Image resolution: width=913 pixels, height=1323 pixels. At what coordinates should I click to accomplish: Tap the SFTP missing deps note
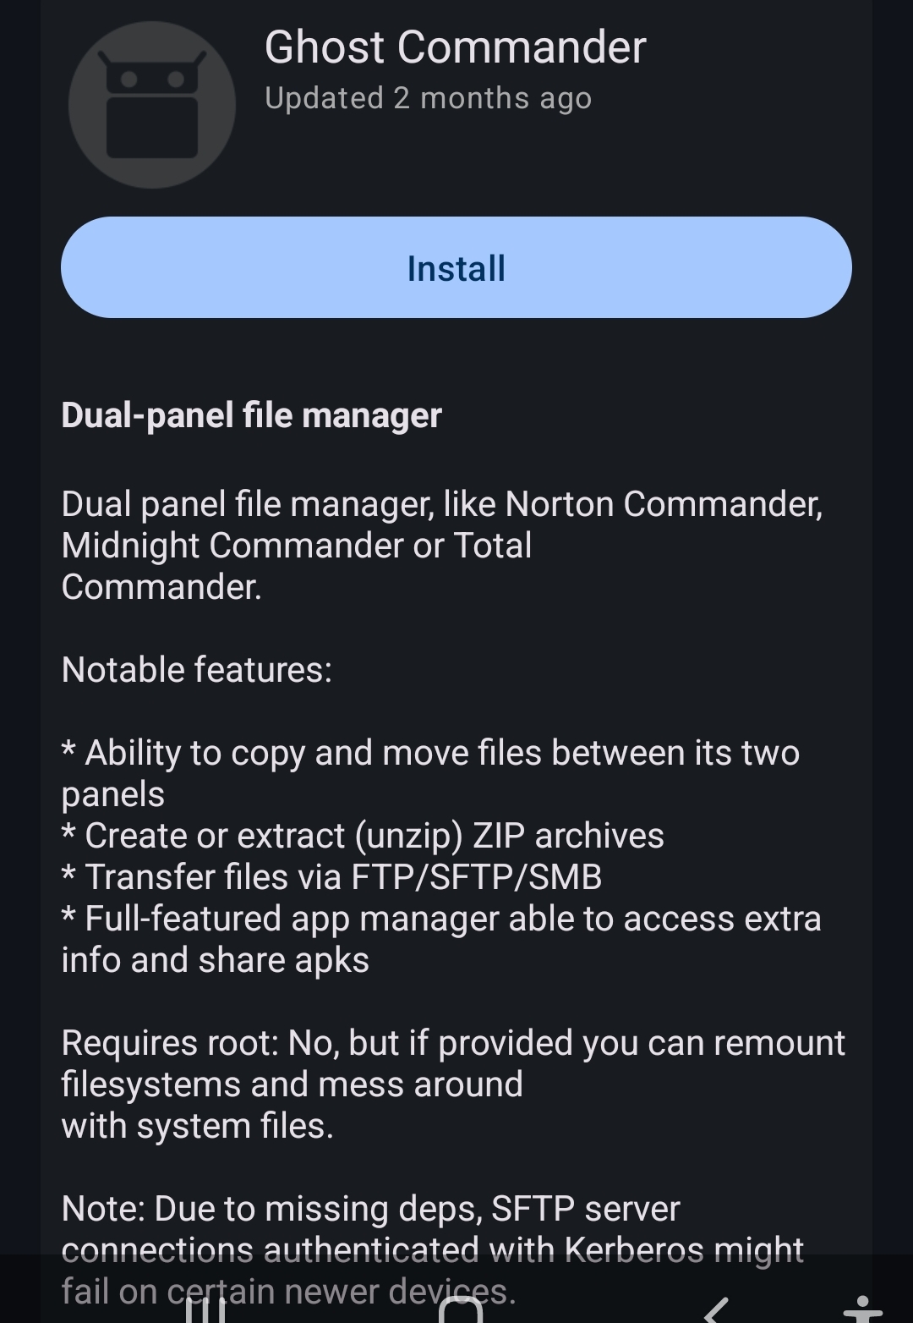click(x=433, y=1250)
